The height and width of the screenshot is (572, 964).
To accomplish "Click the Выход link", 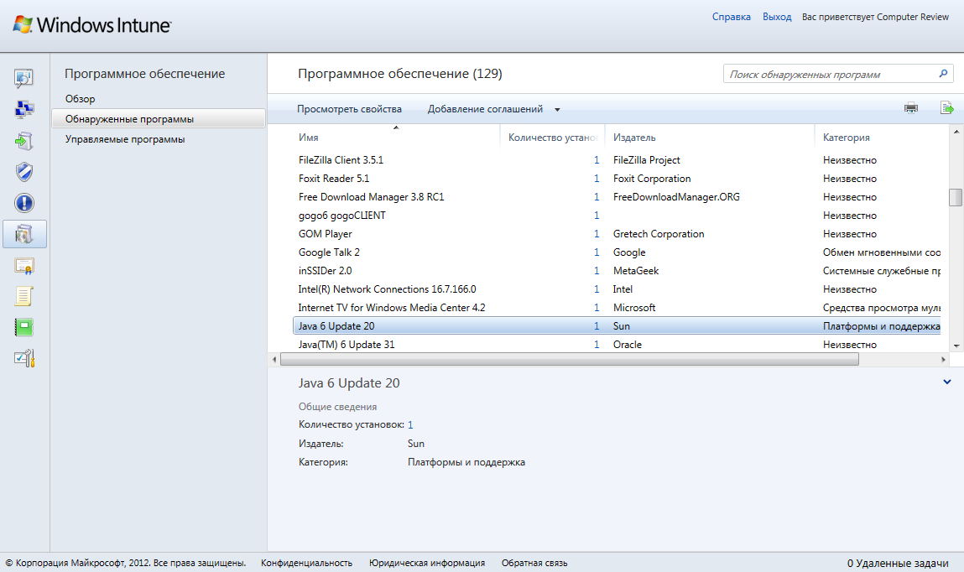I will click(x=777, y=17).
